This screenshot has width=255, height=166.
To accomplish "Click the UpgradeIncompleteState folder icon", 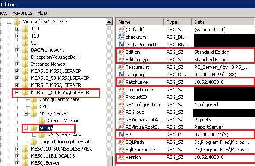I will 33,142.
